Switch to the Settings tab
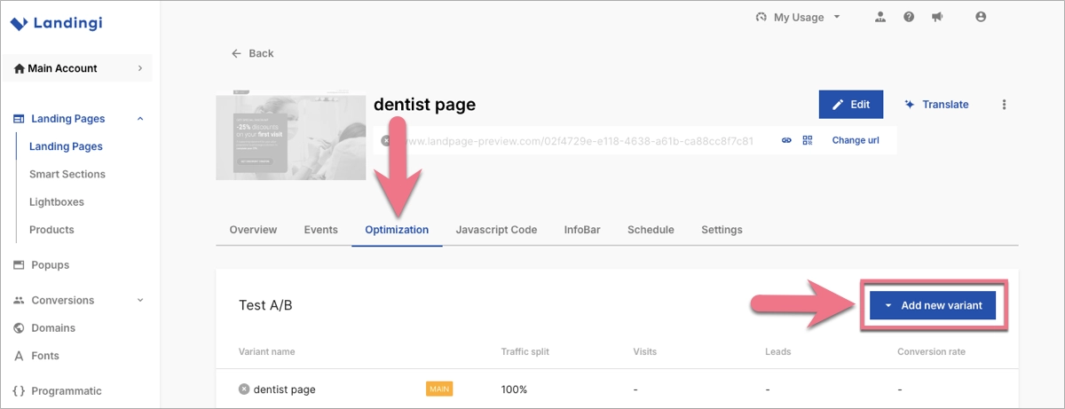The image size is (1065, 409). click(722, 229)
